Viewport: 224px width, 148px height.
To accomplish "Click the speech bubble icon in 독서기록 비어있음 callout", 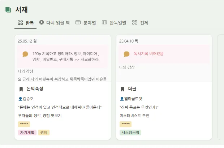I will tap(126, 54).
